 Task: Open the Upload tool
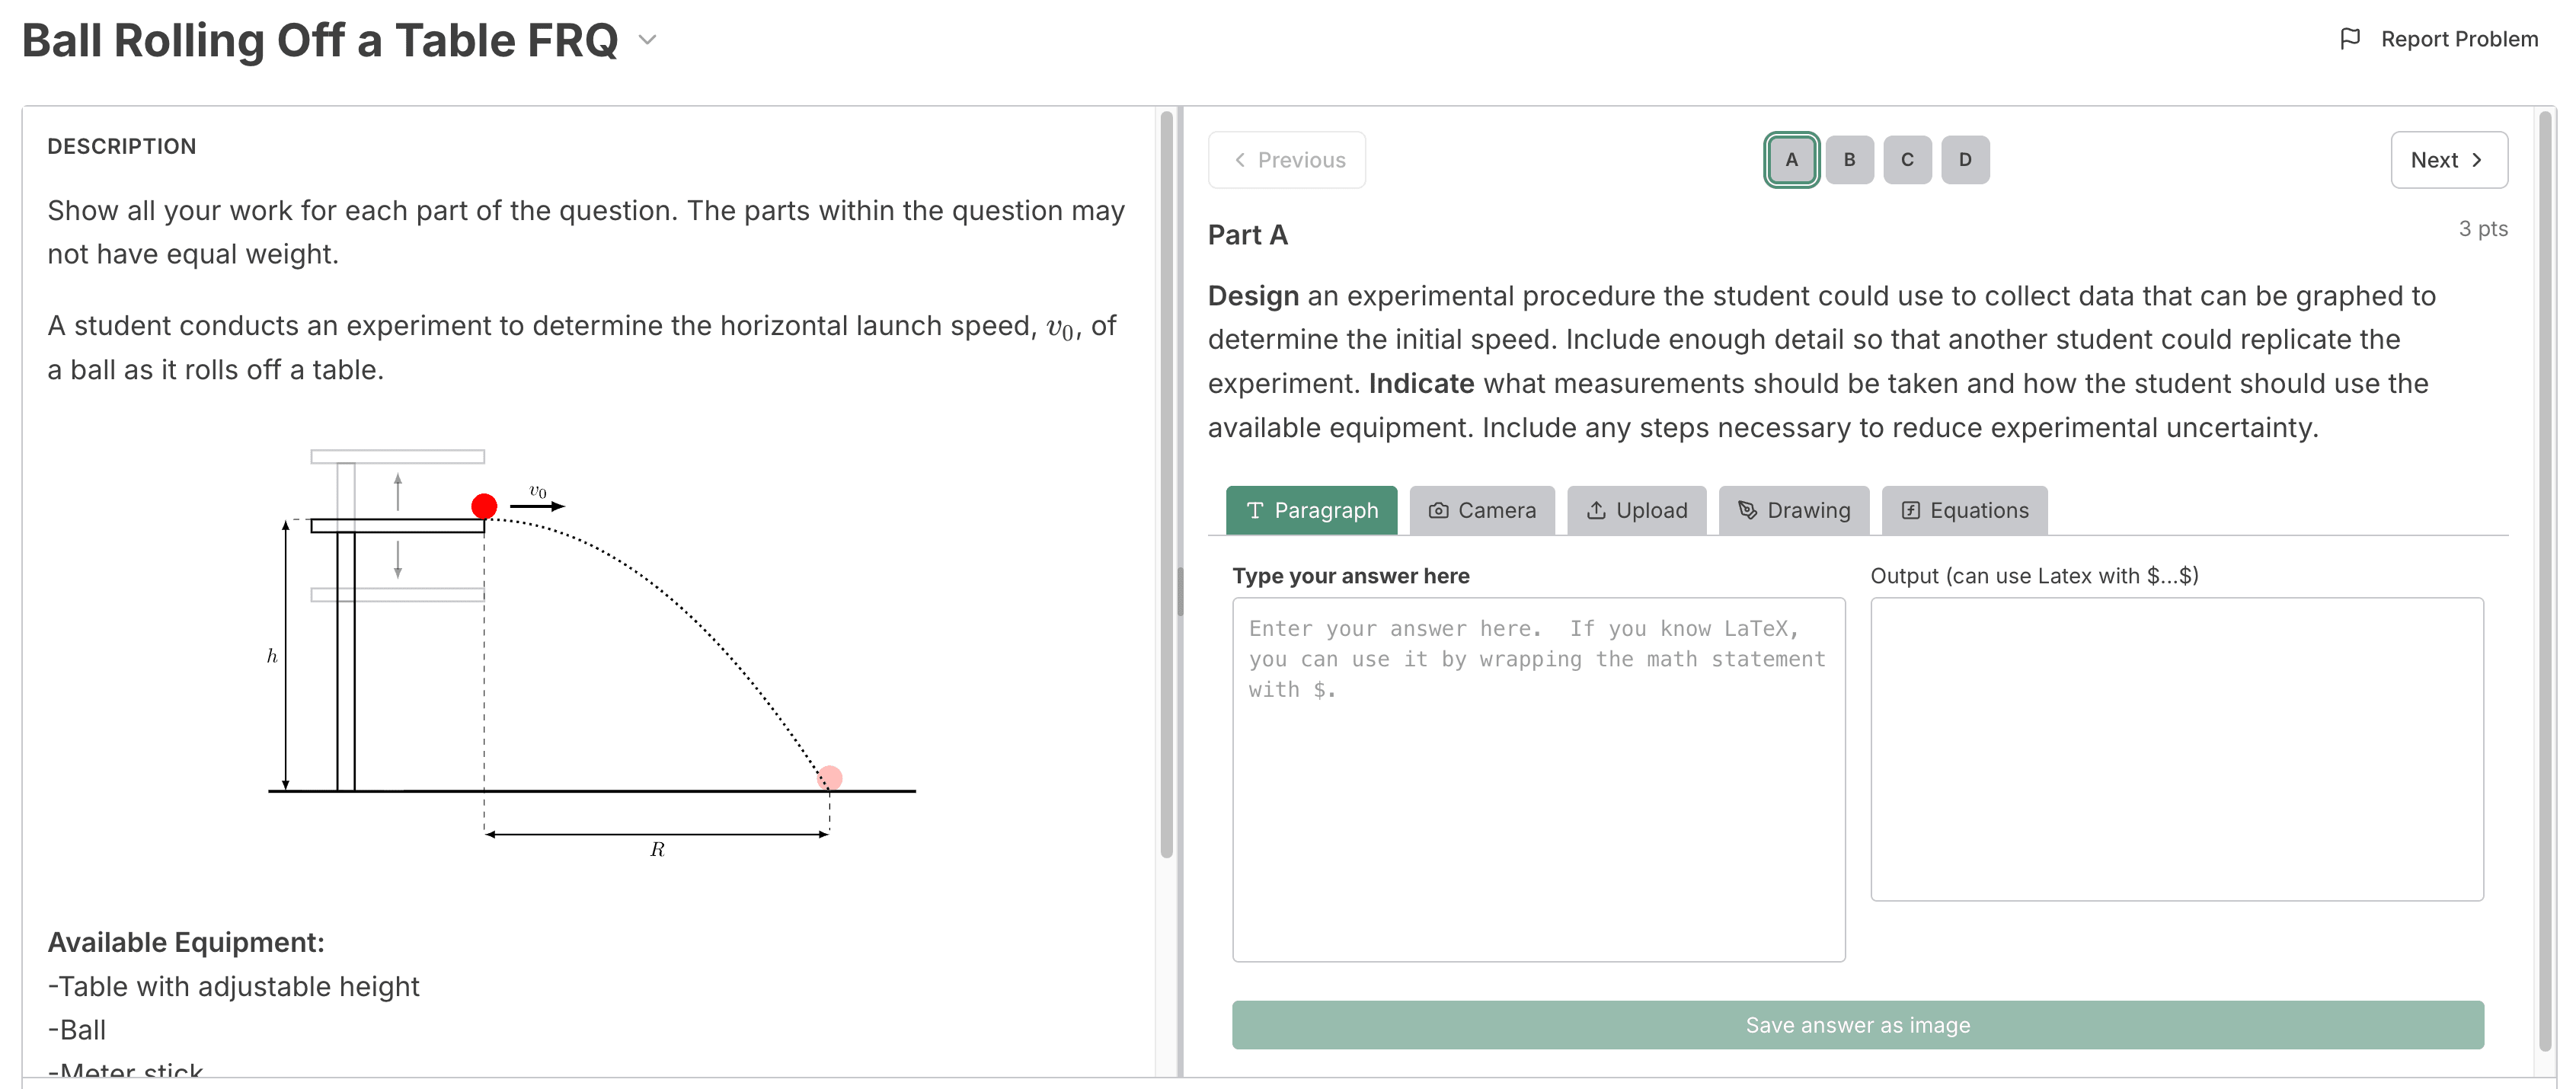(1636, 510)
